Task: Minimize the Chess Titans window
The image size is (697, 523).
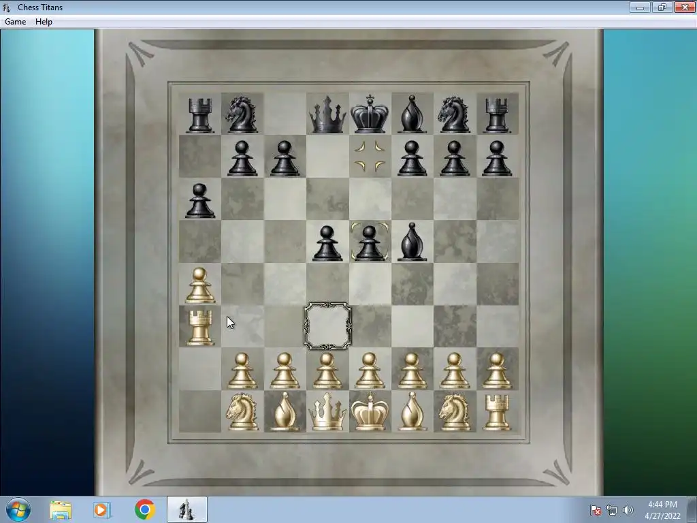Action: click(640, 7)
